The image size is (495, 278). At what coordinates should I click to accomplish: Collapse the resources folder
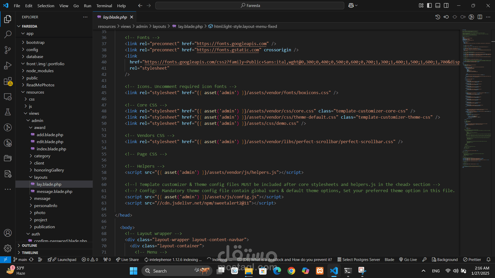click(35, 92)
